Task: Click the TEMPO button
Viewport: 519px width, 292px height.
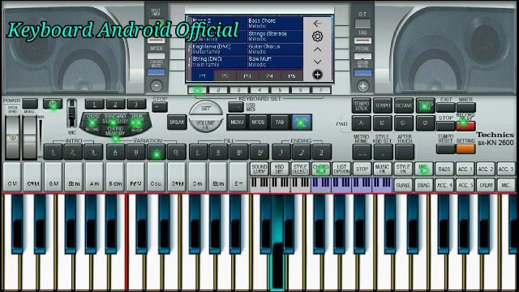Action: click(383, 106)
